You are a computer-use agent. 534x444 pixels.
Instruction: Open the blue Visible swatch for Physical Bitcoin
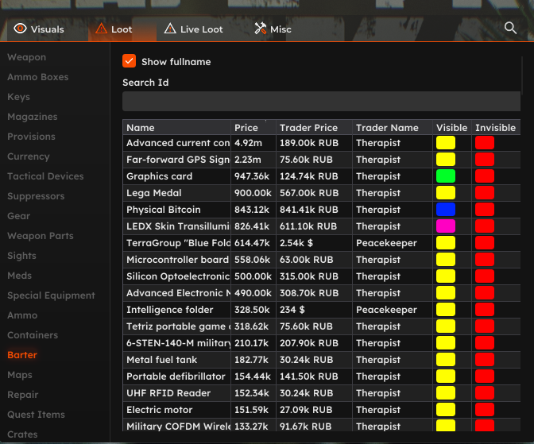(x=446, y=210)
